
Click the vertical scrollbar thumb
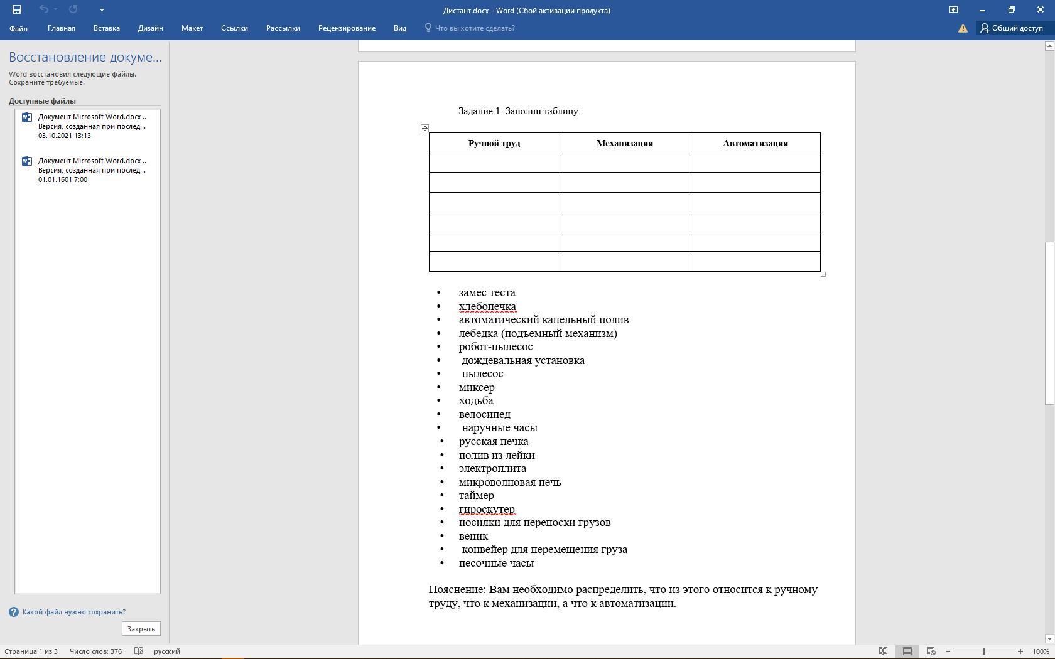[1049, 323]
